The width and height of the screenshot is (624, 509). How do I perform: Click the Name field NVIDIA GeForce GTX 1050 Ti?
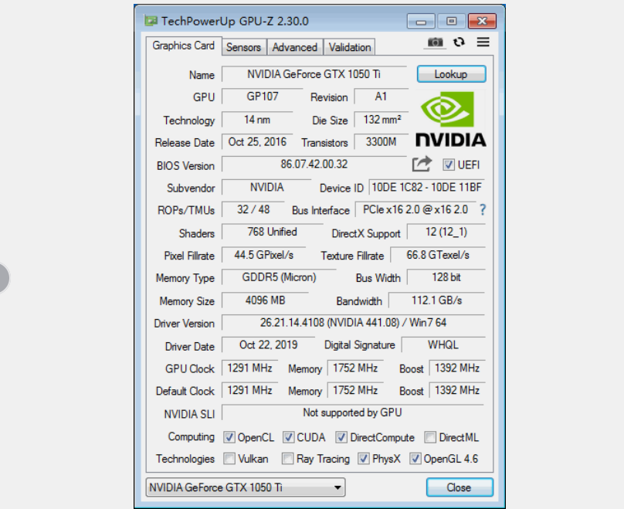coord(314,74)
